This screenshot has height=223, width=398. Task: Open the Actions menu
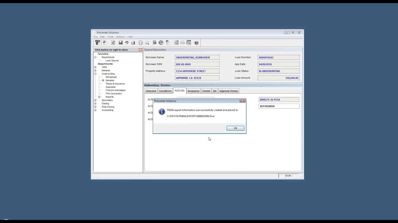(x=120, y=37)
